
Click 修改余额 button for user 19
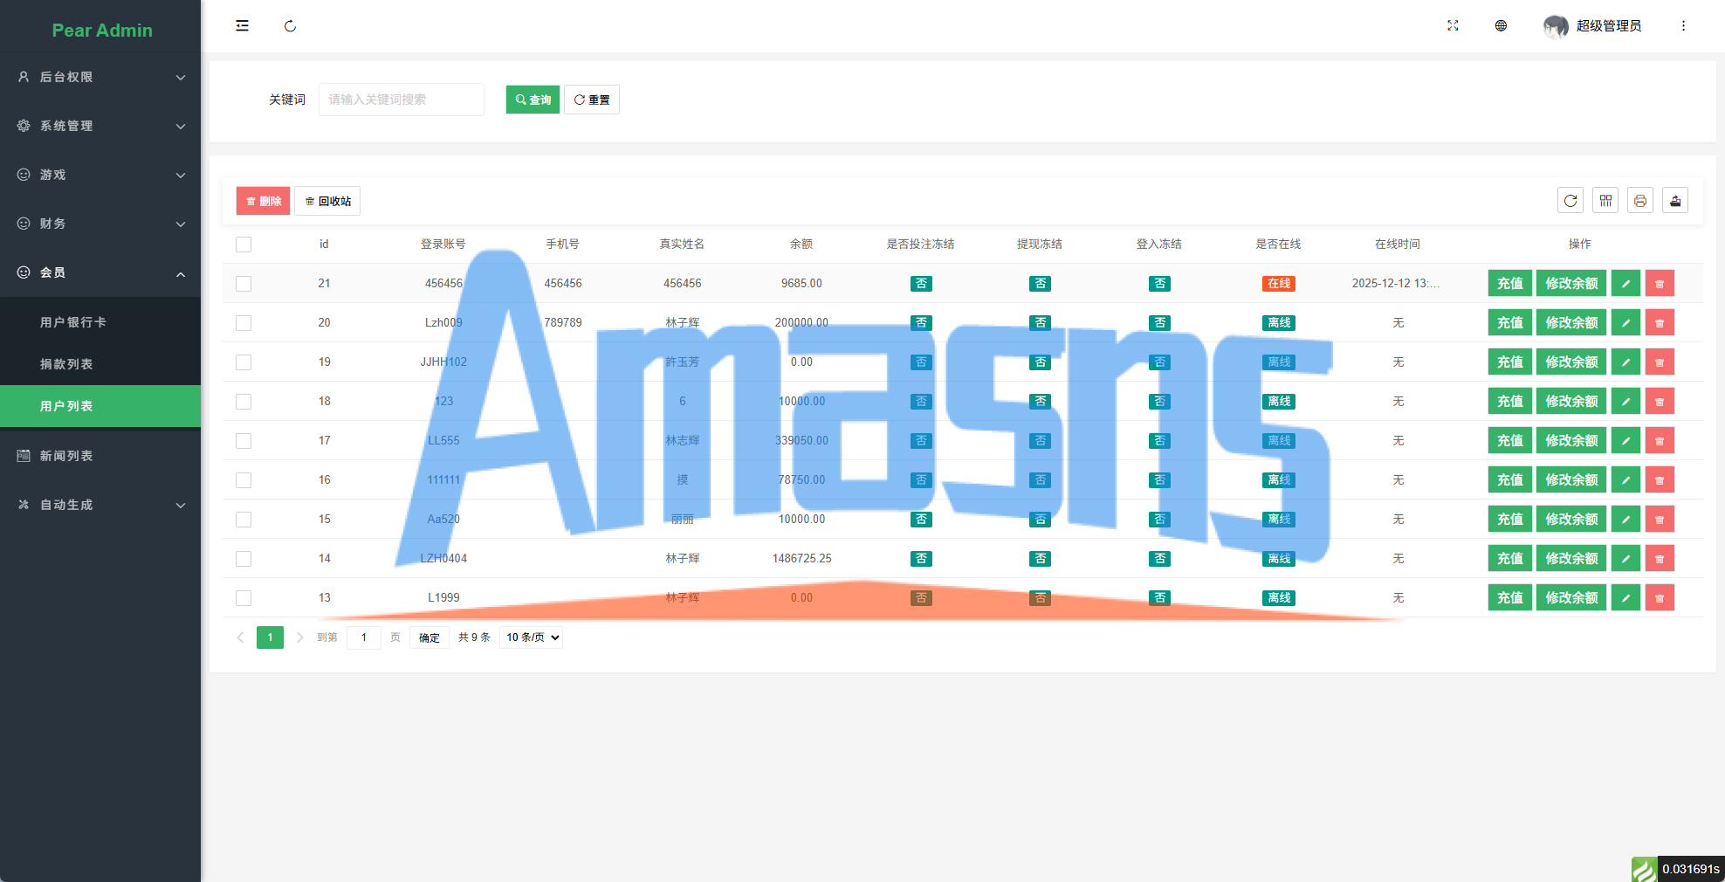coord(1571,362)
